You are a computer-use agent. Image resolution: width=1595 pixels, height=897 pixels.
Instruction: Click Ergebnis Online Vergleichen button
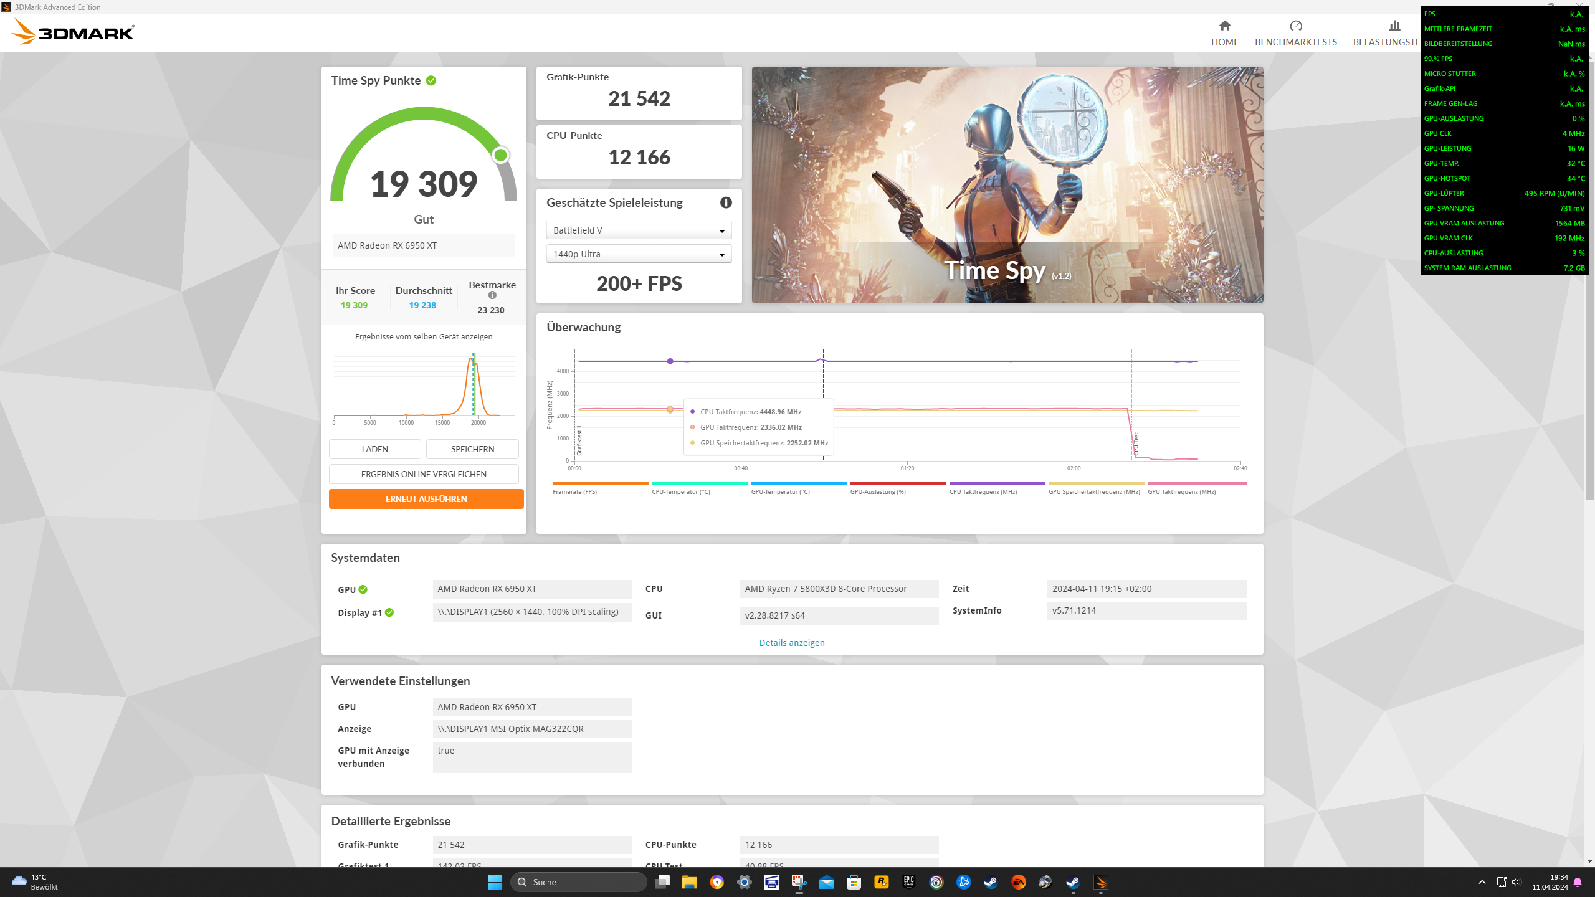(x=424, y=474)
